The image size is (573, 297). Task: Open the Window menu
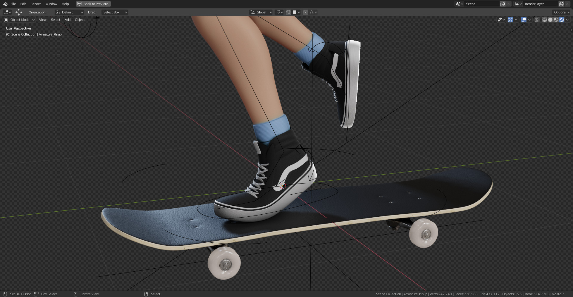[x=51, y=4]
